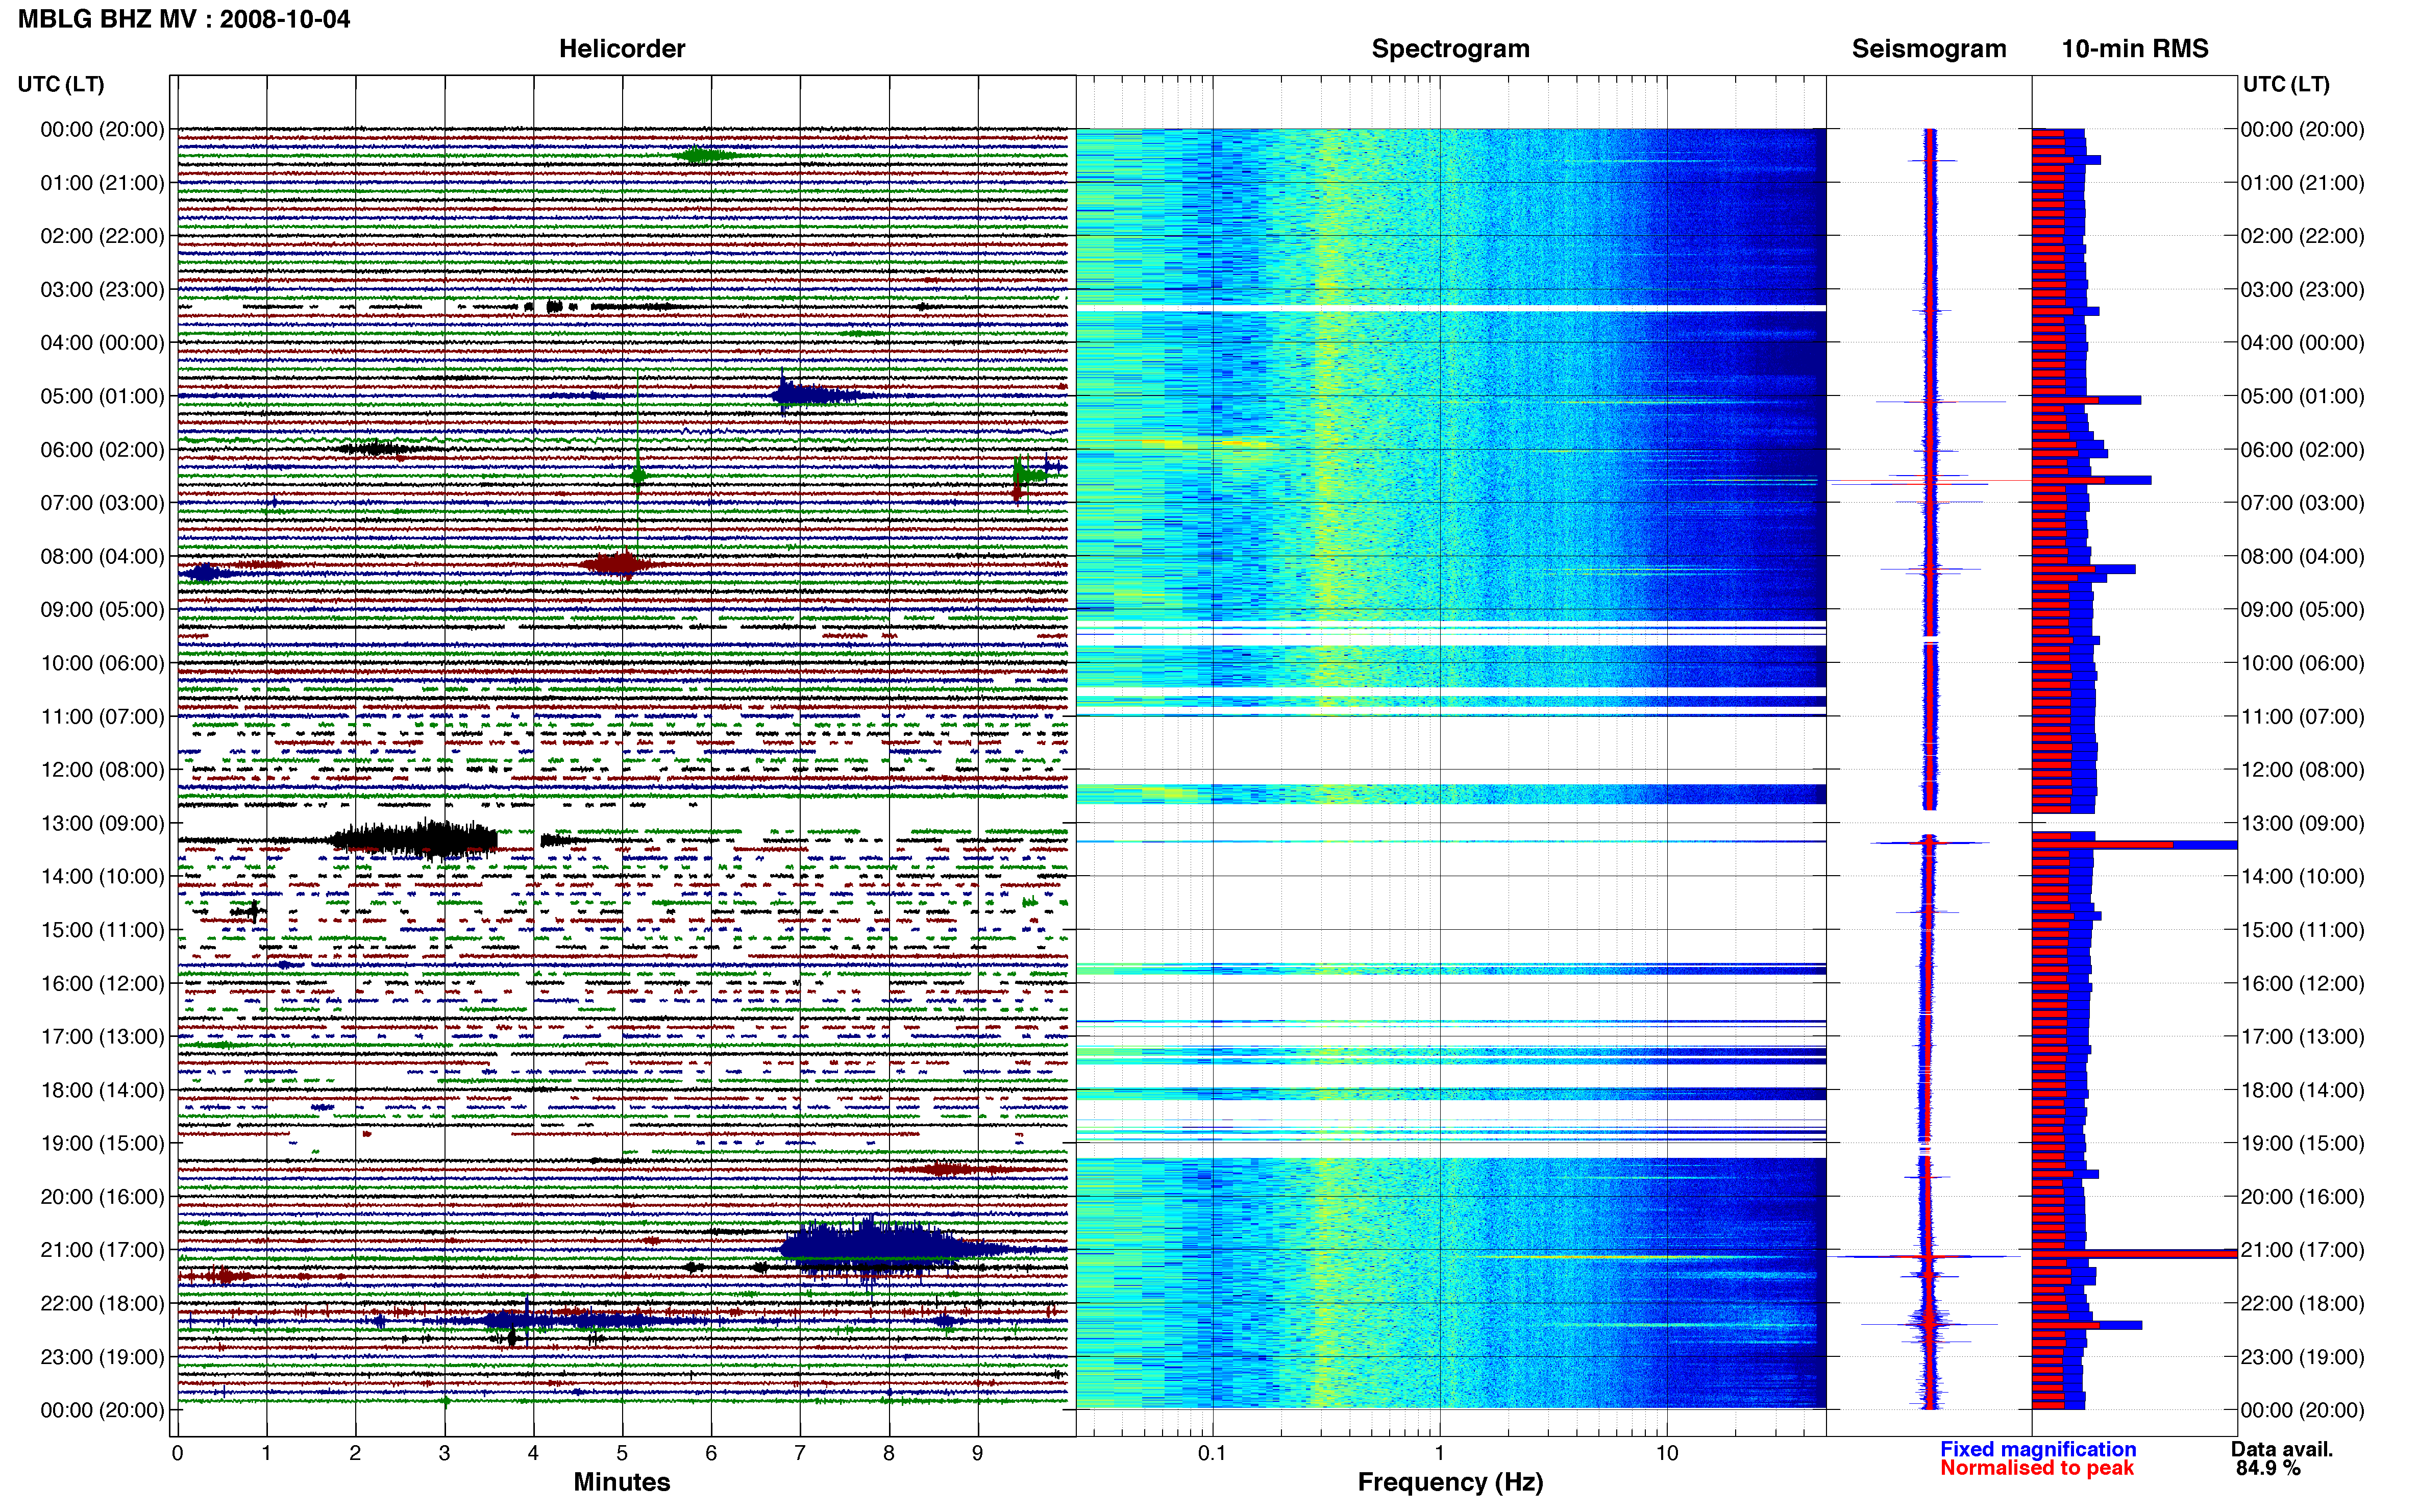Click the right 'UTC (LT)' axis label
The width and height of the screenshot is (2419, 1512).
[2286, 84]
